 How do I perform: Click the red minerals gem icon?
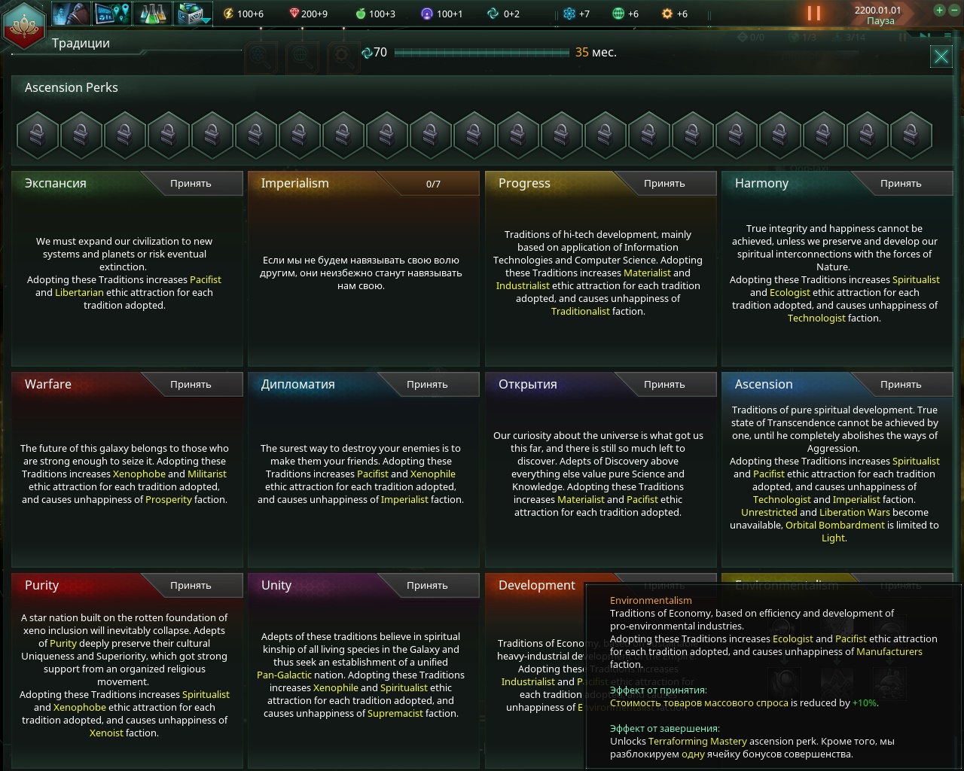[x=294, y=14]
